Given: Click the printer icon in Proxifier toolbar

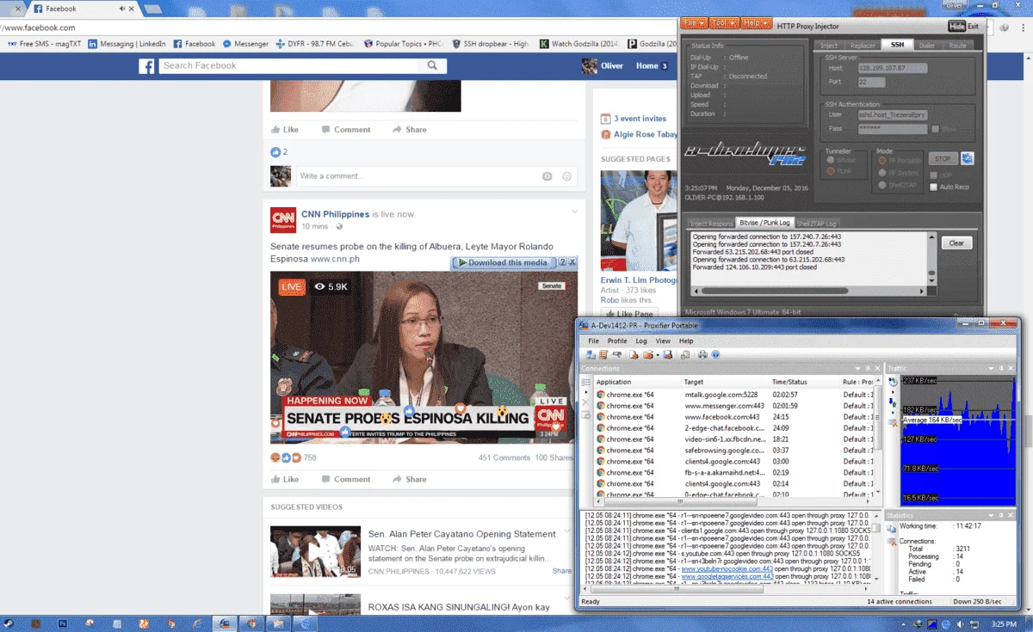Looking at the screenshot, I should tap(702, 354).
